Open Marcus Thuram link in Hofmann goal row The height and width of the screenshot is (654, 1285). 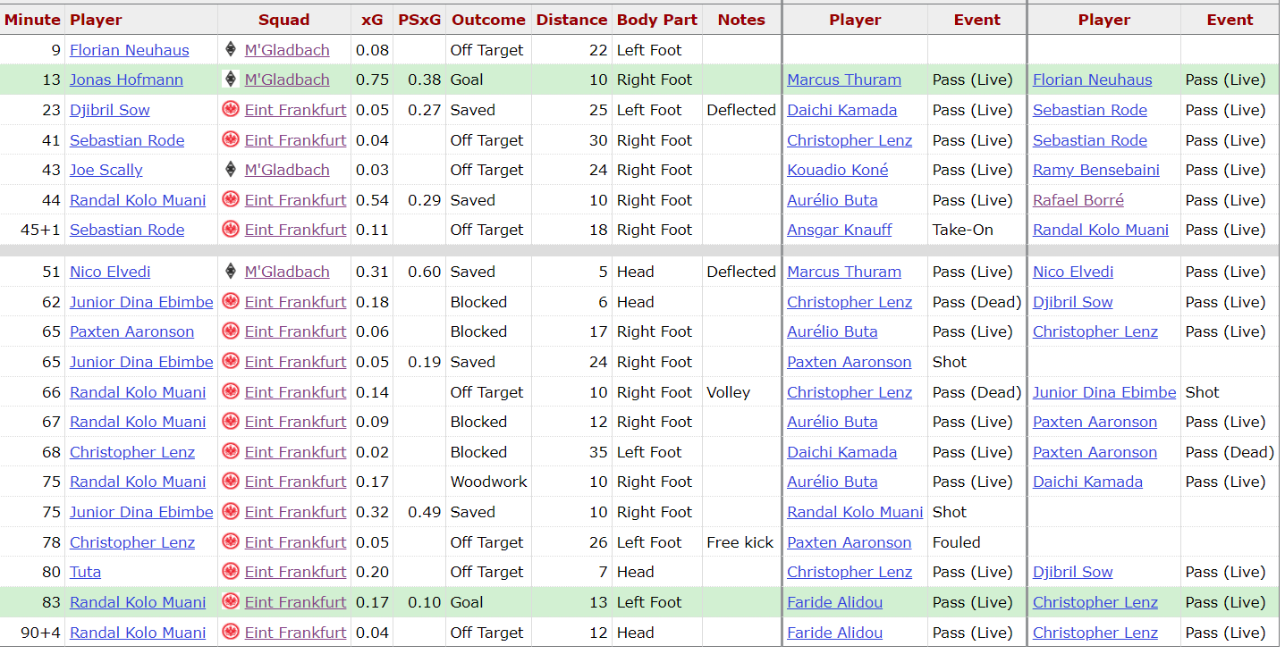[x=844, y=80]
